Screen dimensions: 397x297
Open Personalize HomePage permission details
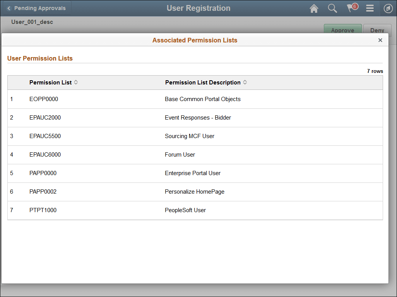pyautogui.click(x=195, y=192)
